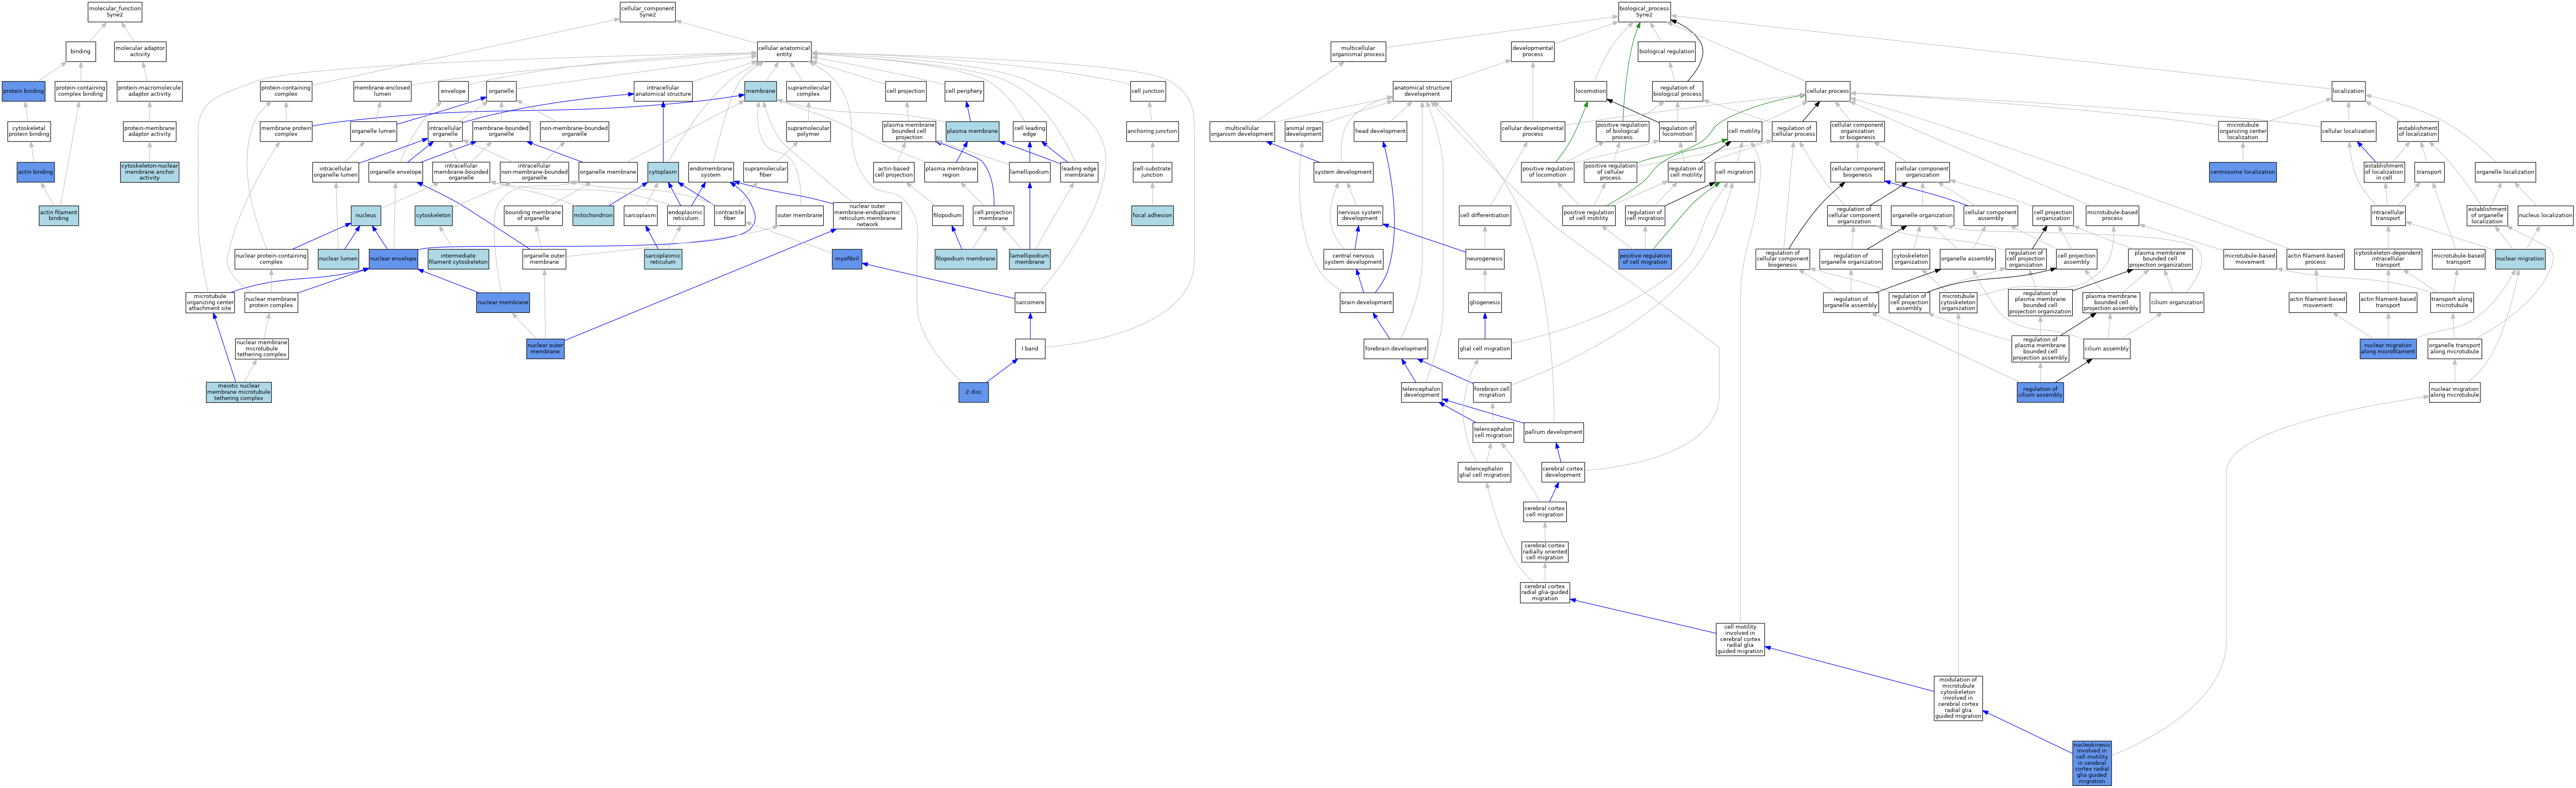Click the 'localization' node
Screen dimensions: 2576x788
tap(2348, 91)
